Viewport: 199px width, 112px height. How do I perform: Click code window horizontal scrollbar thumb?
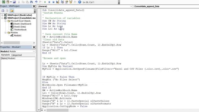click(x=57, y=110)
